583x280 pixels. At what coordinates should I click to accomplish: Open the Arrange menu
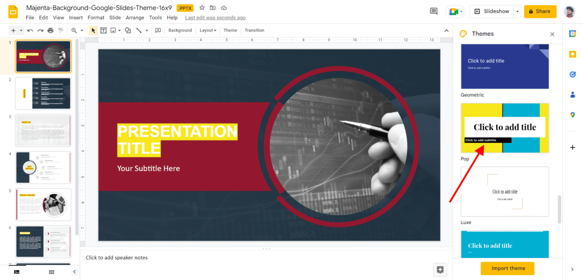[x=135, y=18]
